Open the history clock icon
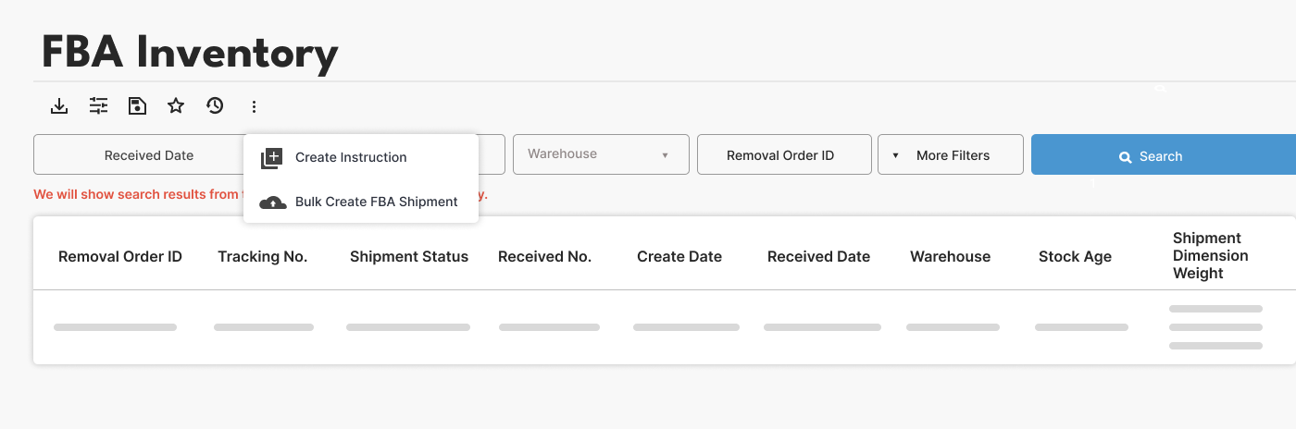 pyautogui.click(x=215, y=106)
